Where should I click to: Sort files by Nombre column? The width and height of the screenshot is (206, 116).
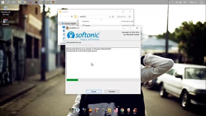[86, 21]
